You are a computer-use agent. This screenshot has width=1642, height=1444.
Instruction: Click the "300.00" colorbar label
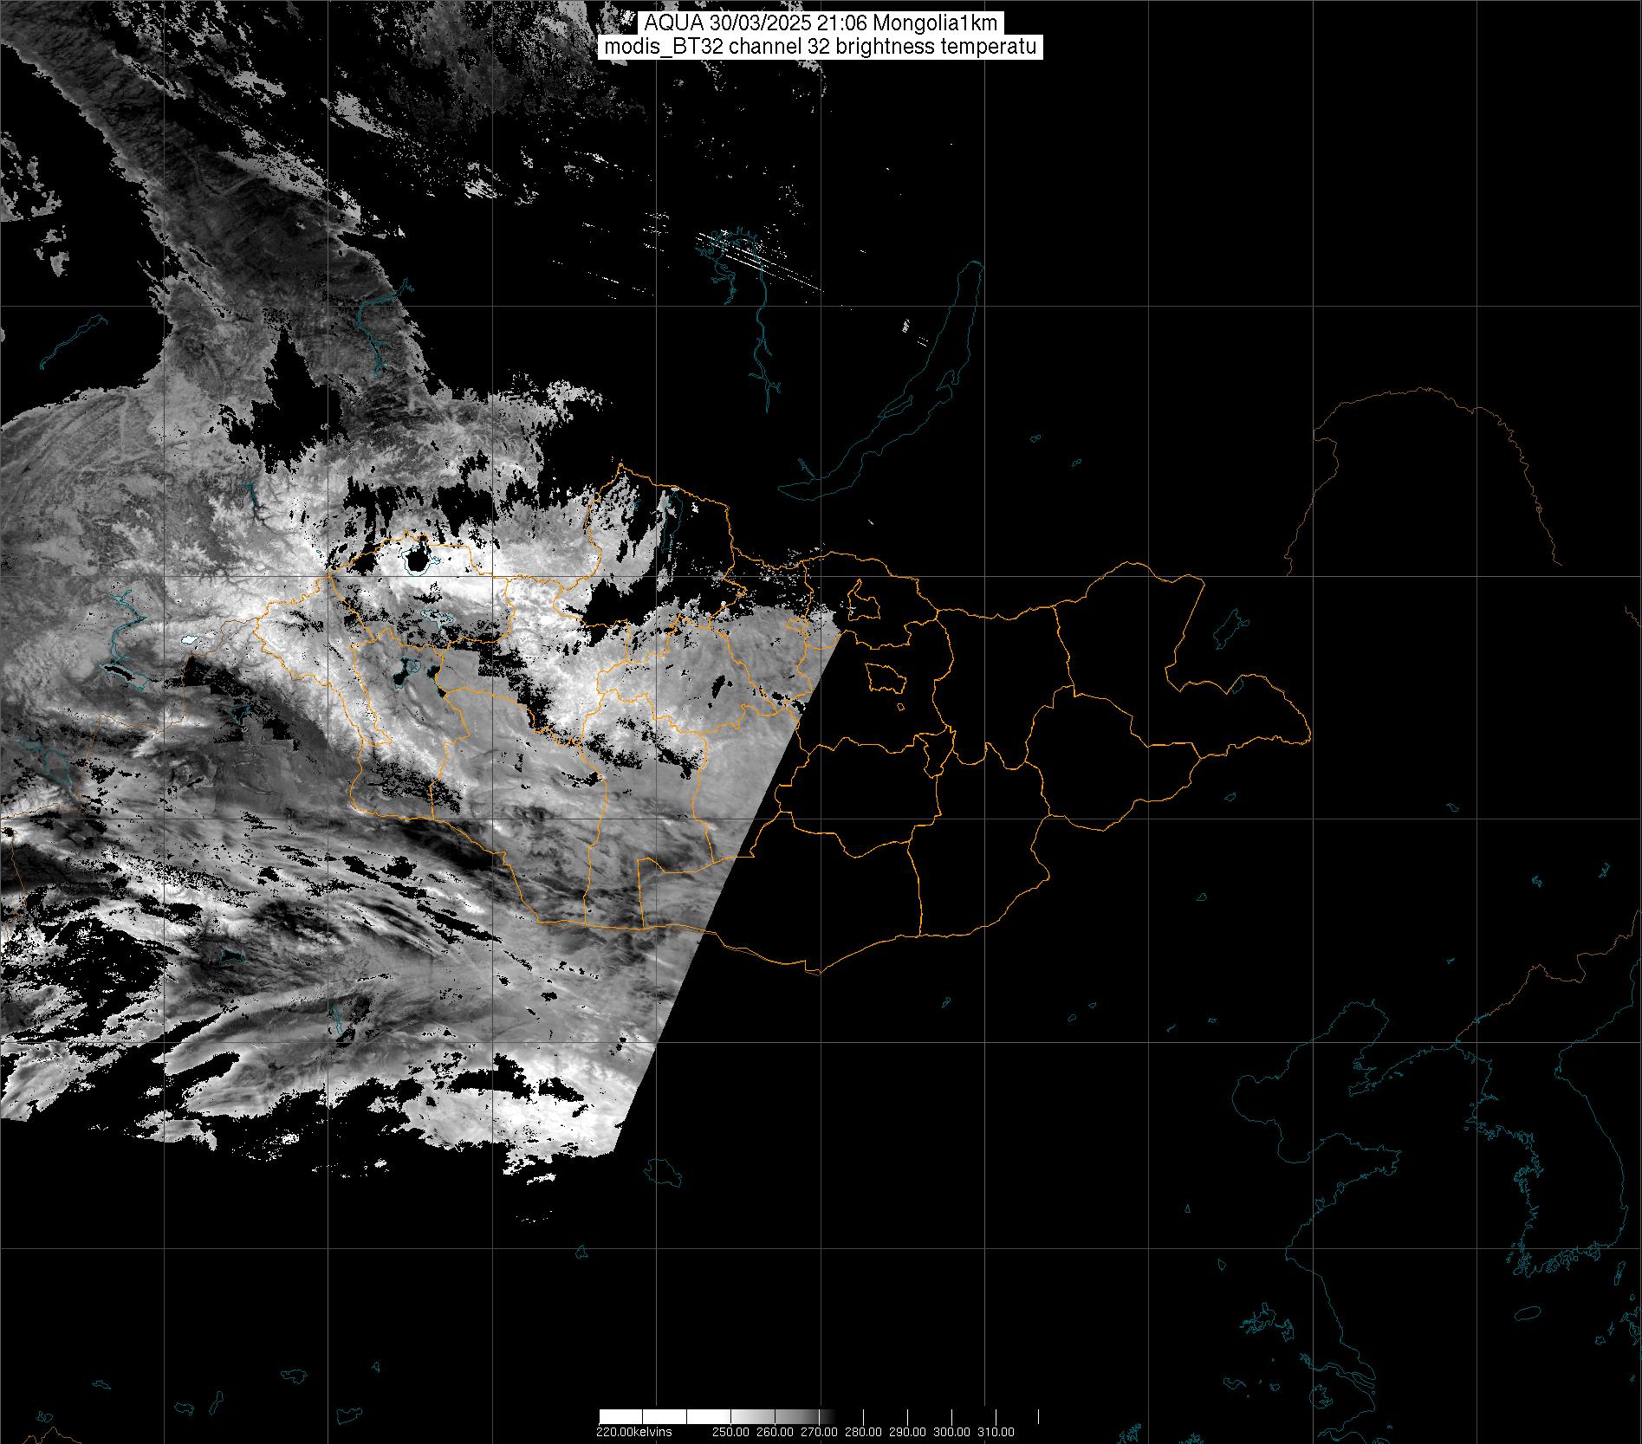951,1431
